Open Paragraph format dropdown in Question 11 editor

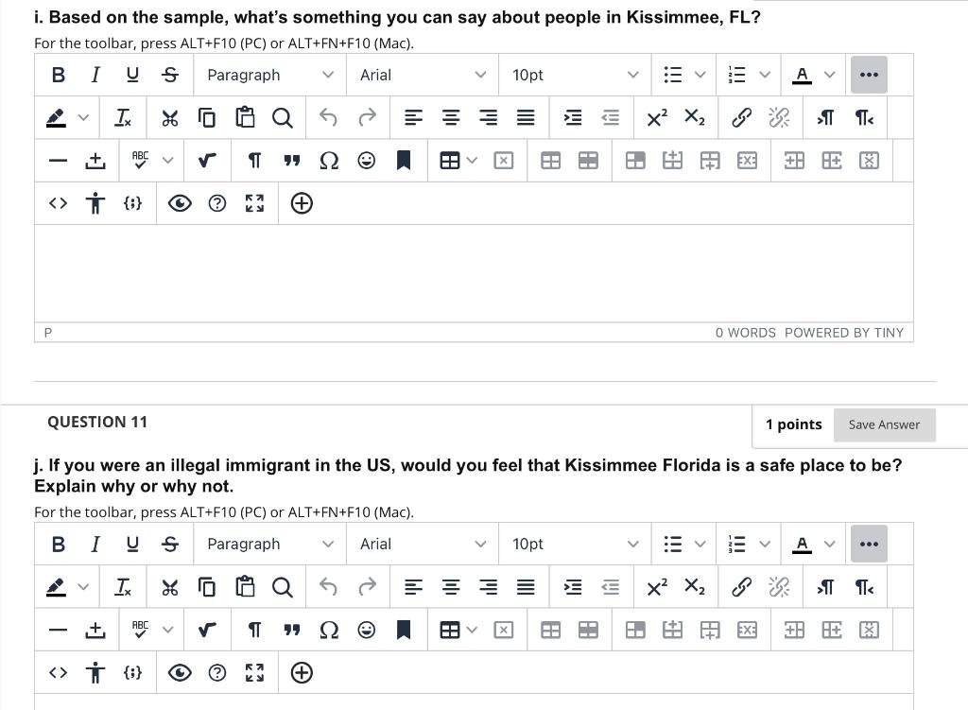point(269,544)
